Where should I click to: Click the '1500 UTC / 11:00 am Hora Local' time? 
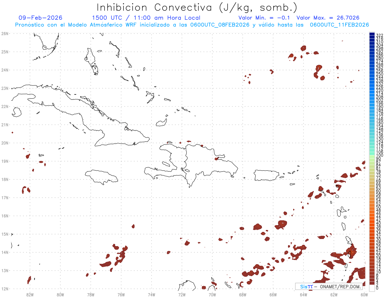pyautogui.click(x=146, y=18)
